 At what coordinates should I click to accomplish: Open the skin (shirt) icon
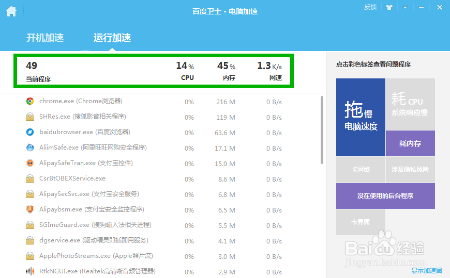click(389, 7)
